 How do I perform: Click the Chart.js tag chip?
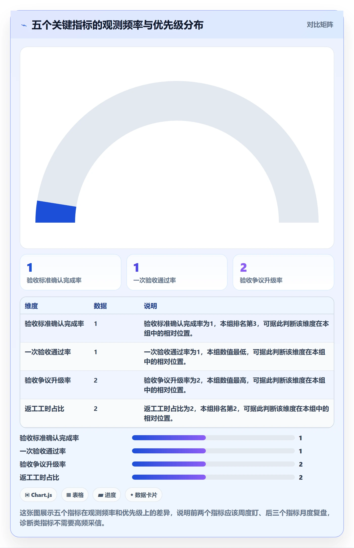[38, 495]
